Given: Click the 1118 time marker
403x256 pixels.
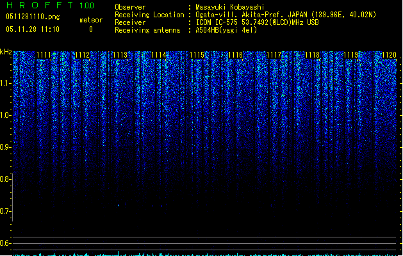Looking at the screenshot, I should point(312,55).
